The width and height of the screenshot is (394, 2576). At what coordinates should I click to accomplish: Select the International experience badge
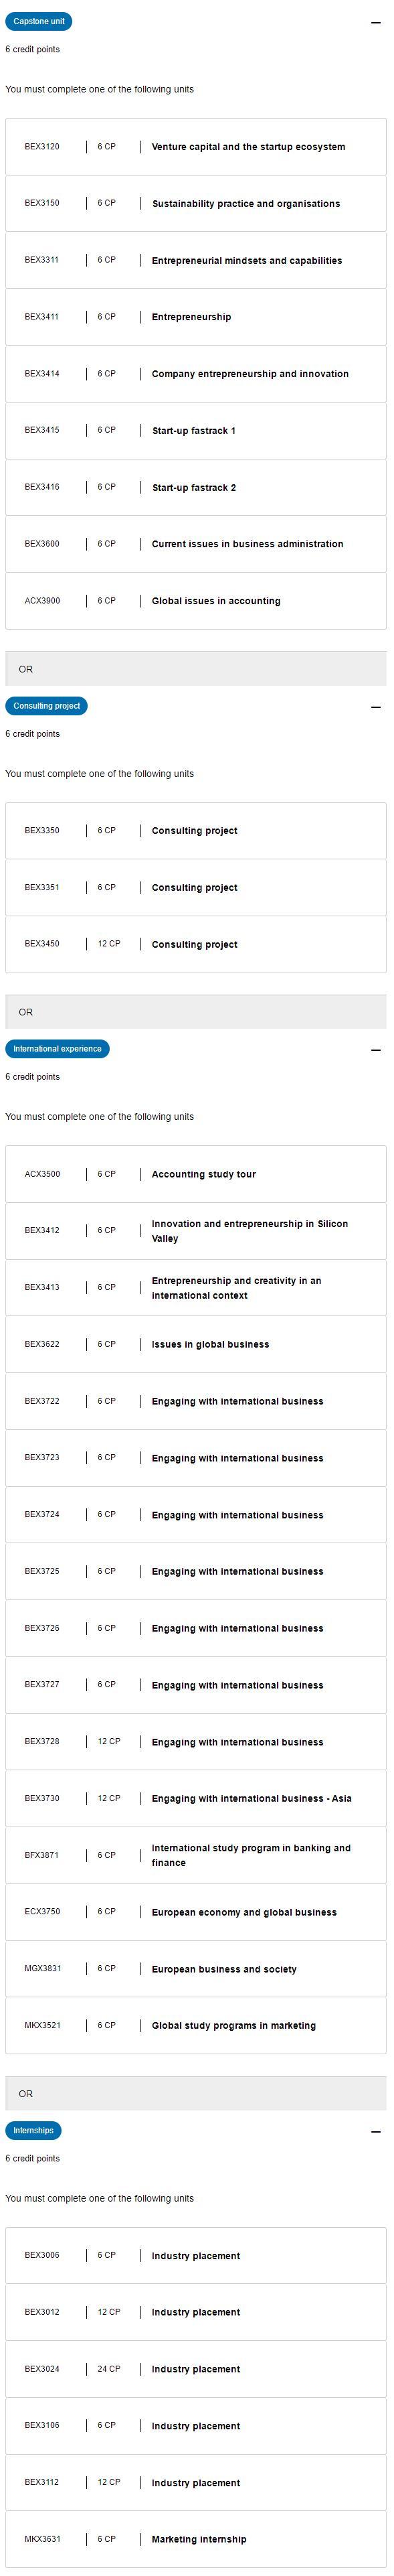pyautogui.click(x=57, y=1049)
